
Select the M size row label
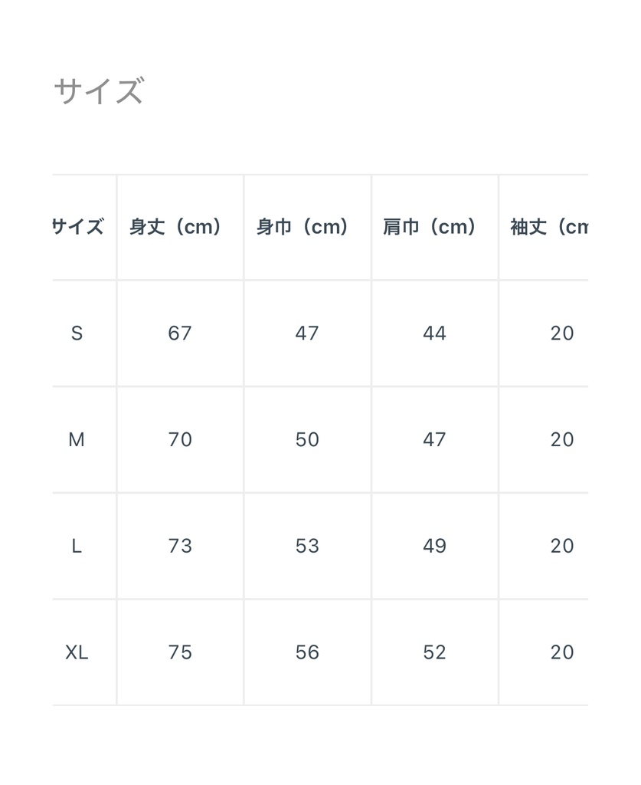pyautogui.click(x=77, y=440)
